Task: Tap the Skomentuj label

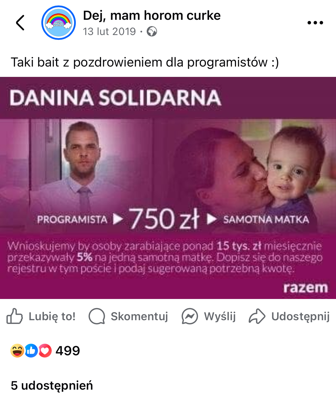Action: (x=139, y=316)
